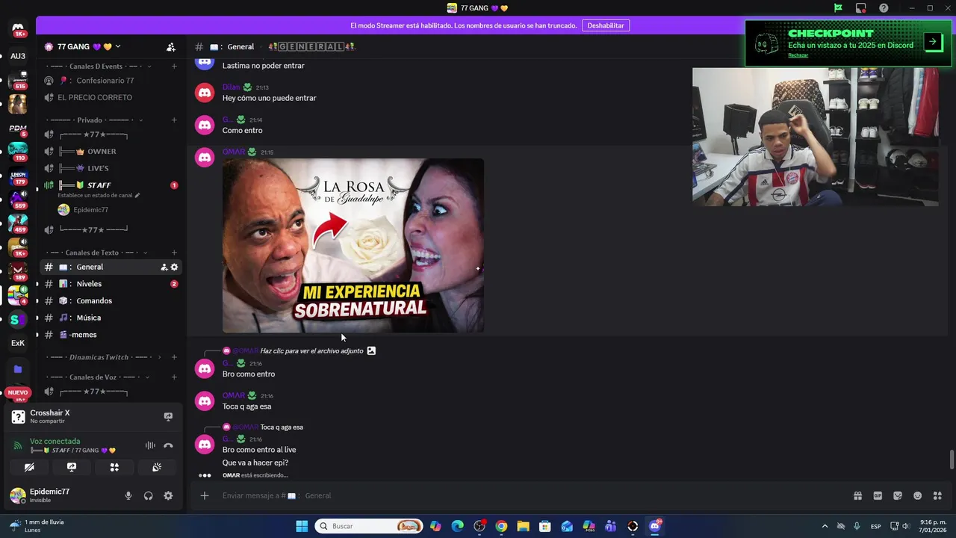Create invite for General channel

point(164,268)
